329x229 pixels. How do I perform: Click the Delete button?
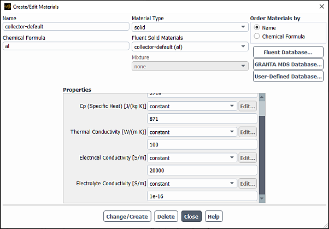click(x=166, y=216)
